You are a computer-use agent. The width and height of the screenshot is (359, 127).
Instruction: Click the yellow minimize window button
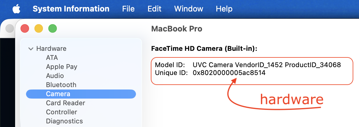pos(39,29)
